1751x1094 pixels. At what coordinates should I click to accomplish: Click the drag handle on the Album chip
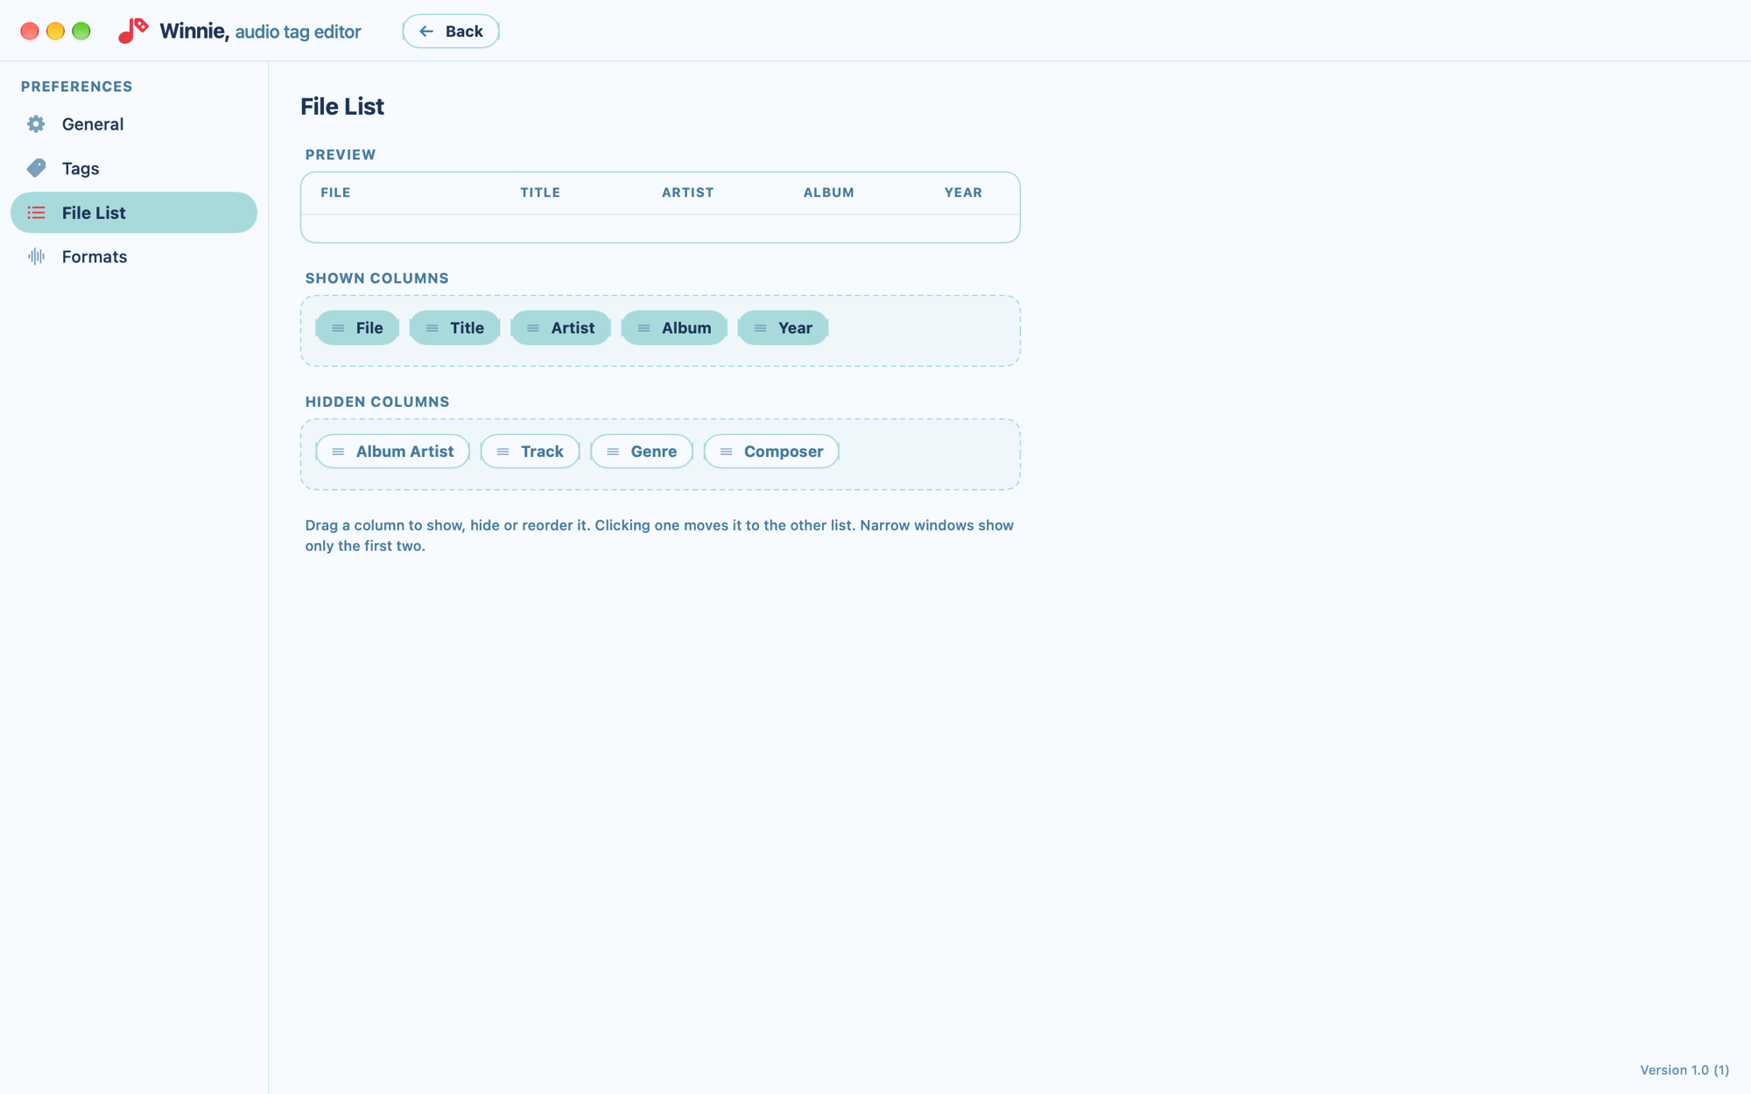(643, 328)
